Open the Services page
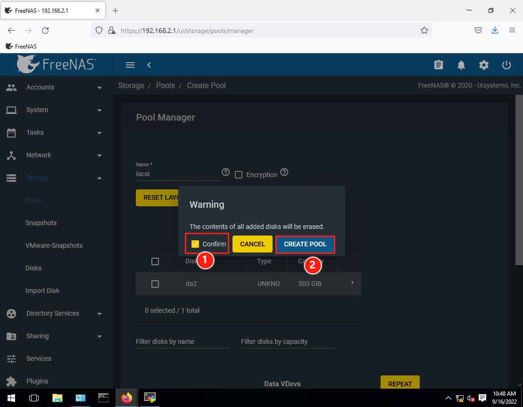The height and width of the screenshot is (407, 523). tap(39, 358)
